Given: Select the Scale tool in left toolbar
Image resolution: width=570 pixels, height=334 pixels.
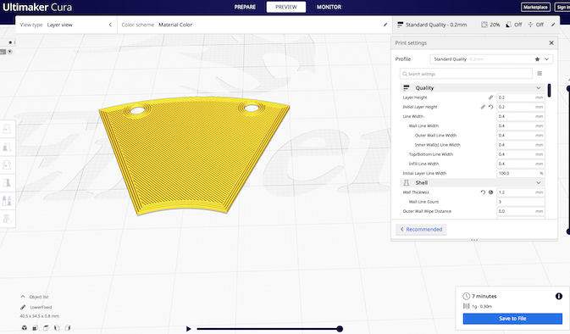Looking at the screenshot, I should pyautogui.click(x=7, y=147).
